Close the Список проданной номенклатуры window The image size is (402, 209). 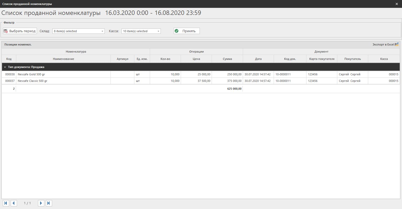tap(397, 4)
